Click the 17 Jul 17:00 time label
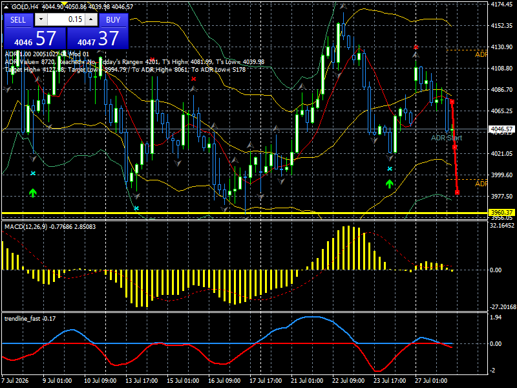This screenshot has height=388, width=517. pos(266,380)
